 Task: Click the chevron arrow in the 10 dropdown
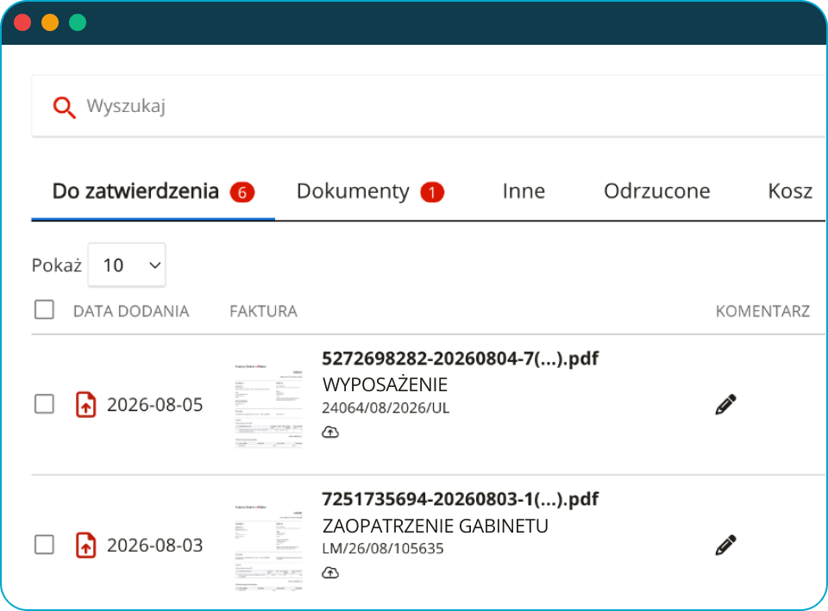click(x=154, y=265)
